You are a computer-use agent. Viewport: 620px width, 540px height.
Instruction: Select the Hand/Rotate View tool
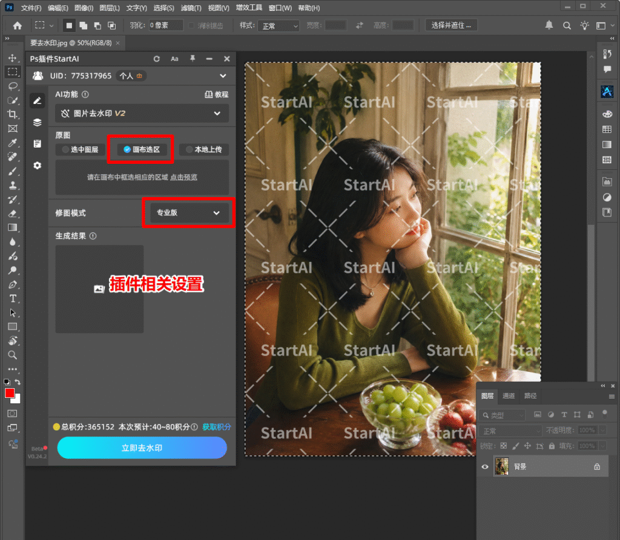12,341
